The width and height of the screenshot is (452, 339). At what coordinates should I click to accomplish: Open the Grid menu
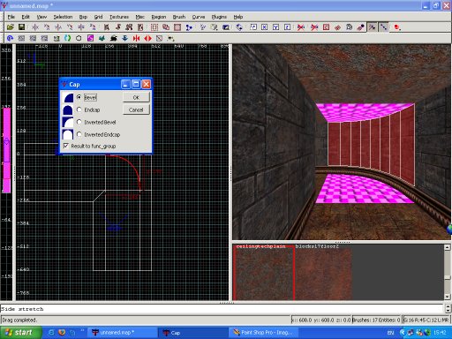pos(98,17)
